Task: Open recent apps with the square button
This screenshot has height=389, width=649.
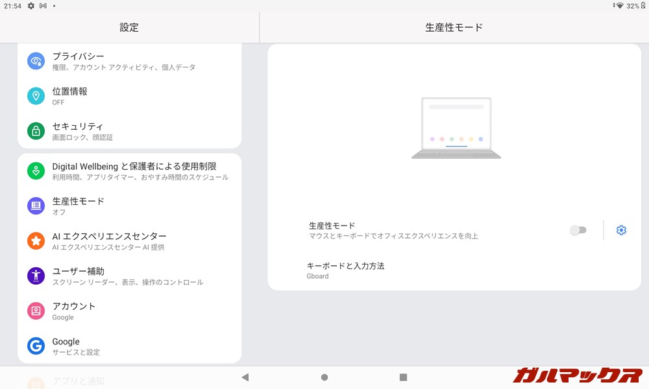Action: (404, 377)
